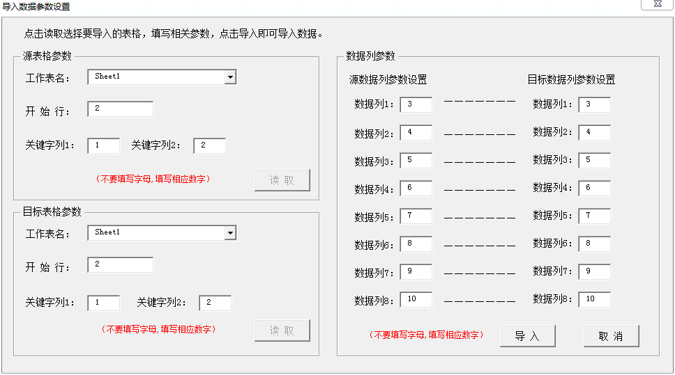Focus the 开始行 field in 源表格参数
675x375 pixels.
click(x=120, y=109)
